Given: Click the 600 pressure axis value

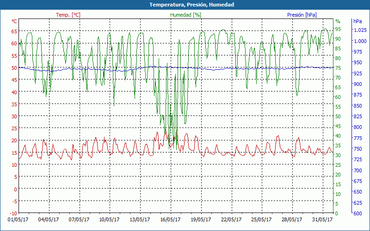Looking at the screenshot, I should pyautogui.click(x=358, y=213).
